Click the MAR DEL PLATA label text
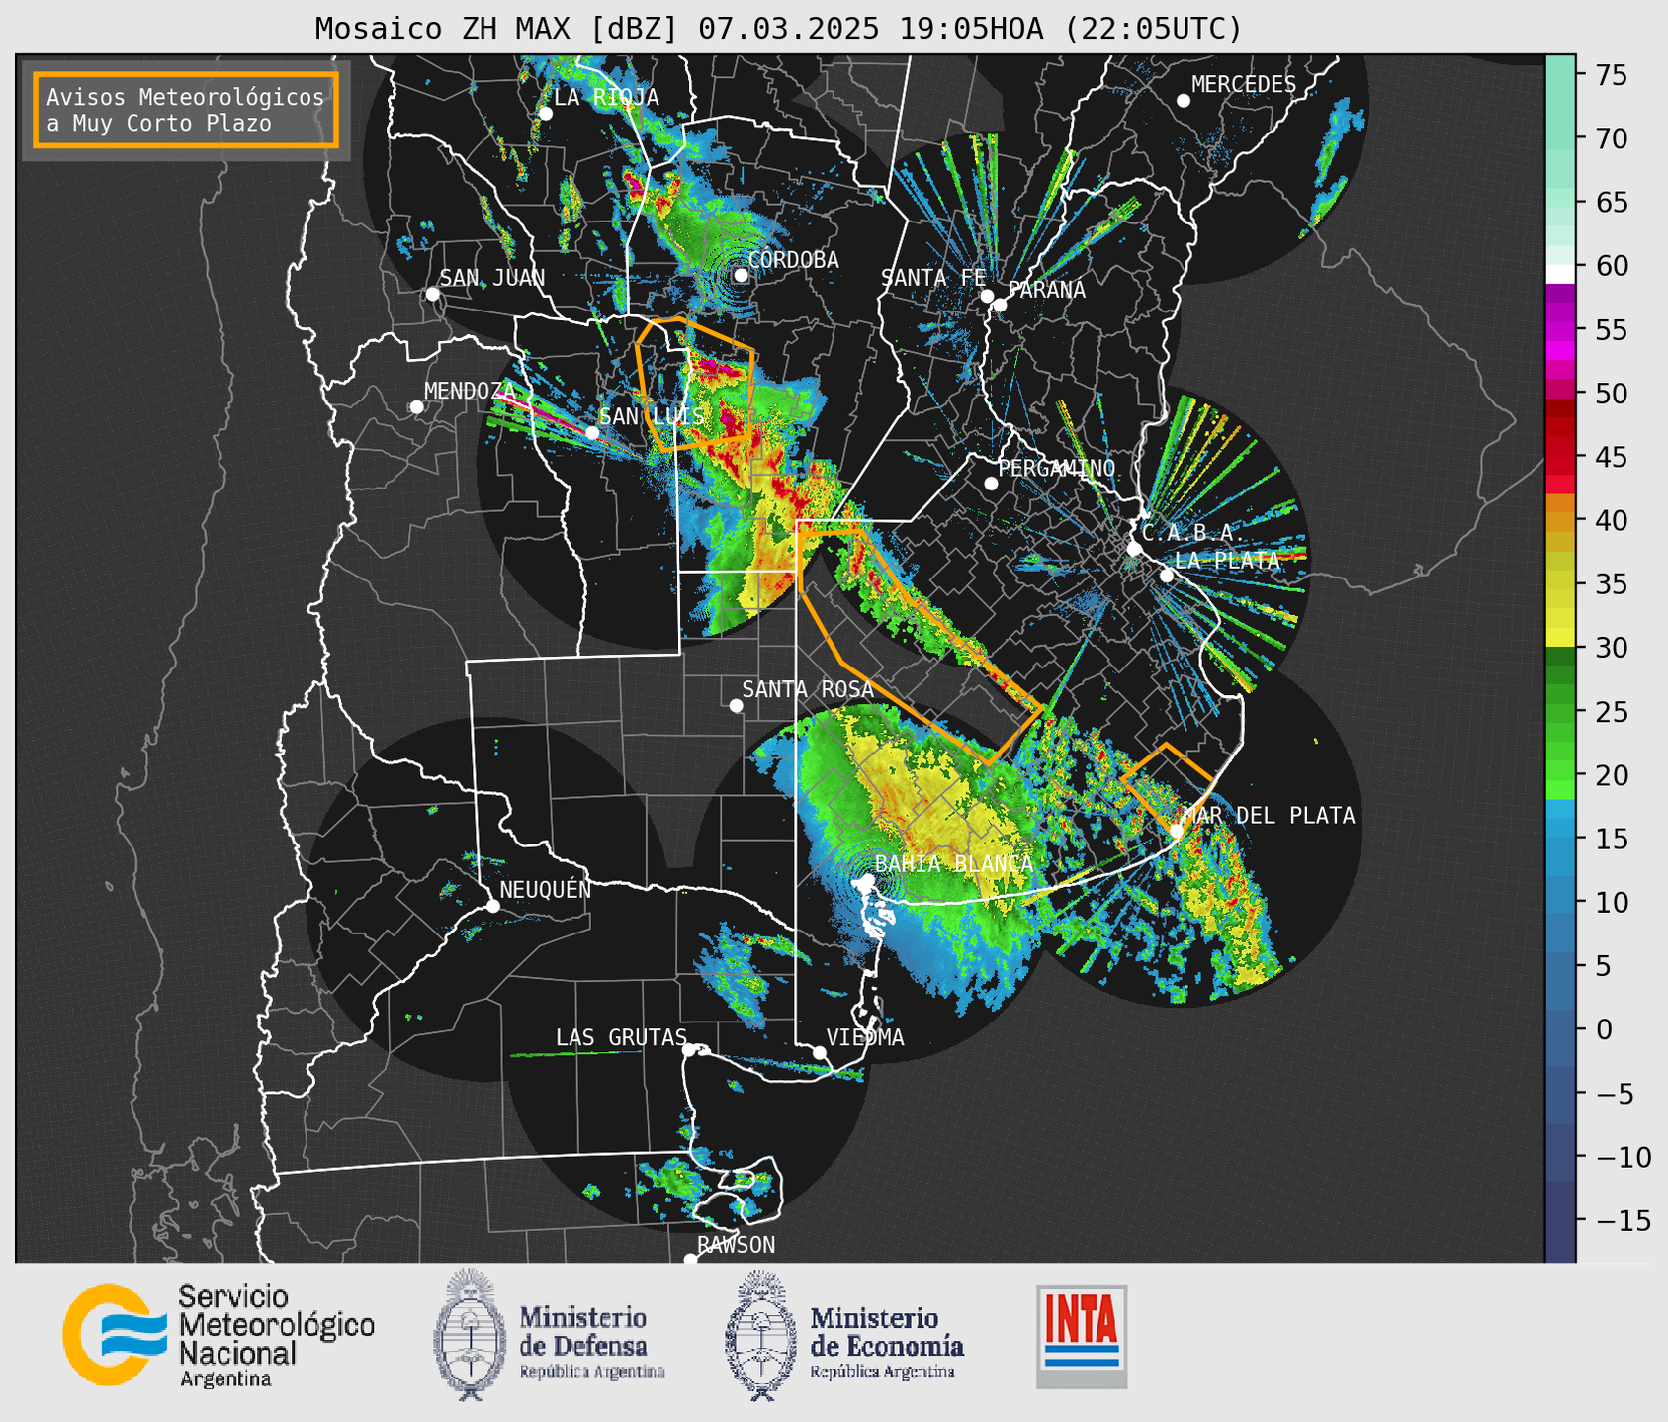 (1269, 816)
